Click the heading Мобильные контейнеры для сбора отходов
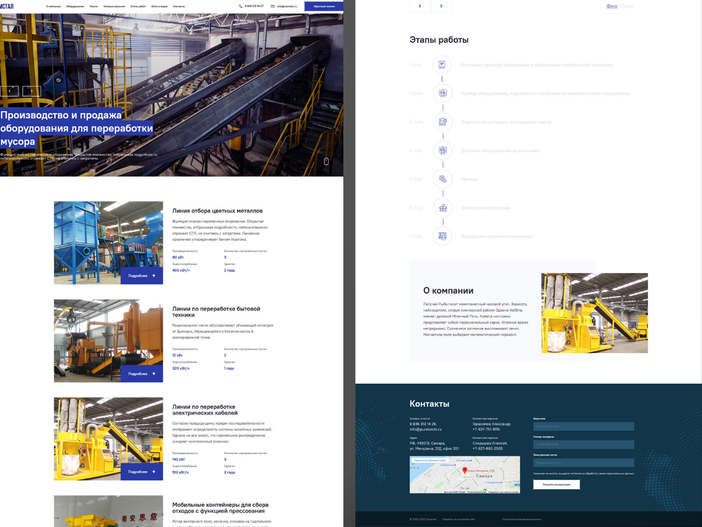Image resolution: width=702 pixels, height=527 pixels. click(221, 508)
